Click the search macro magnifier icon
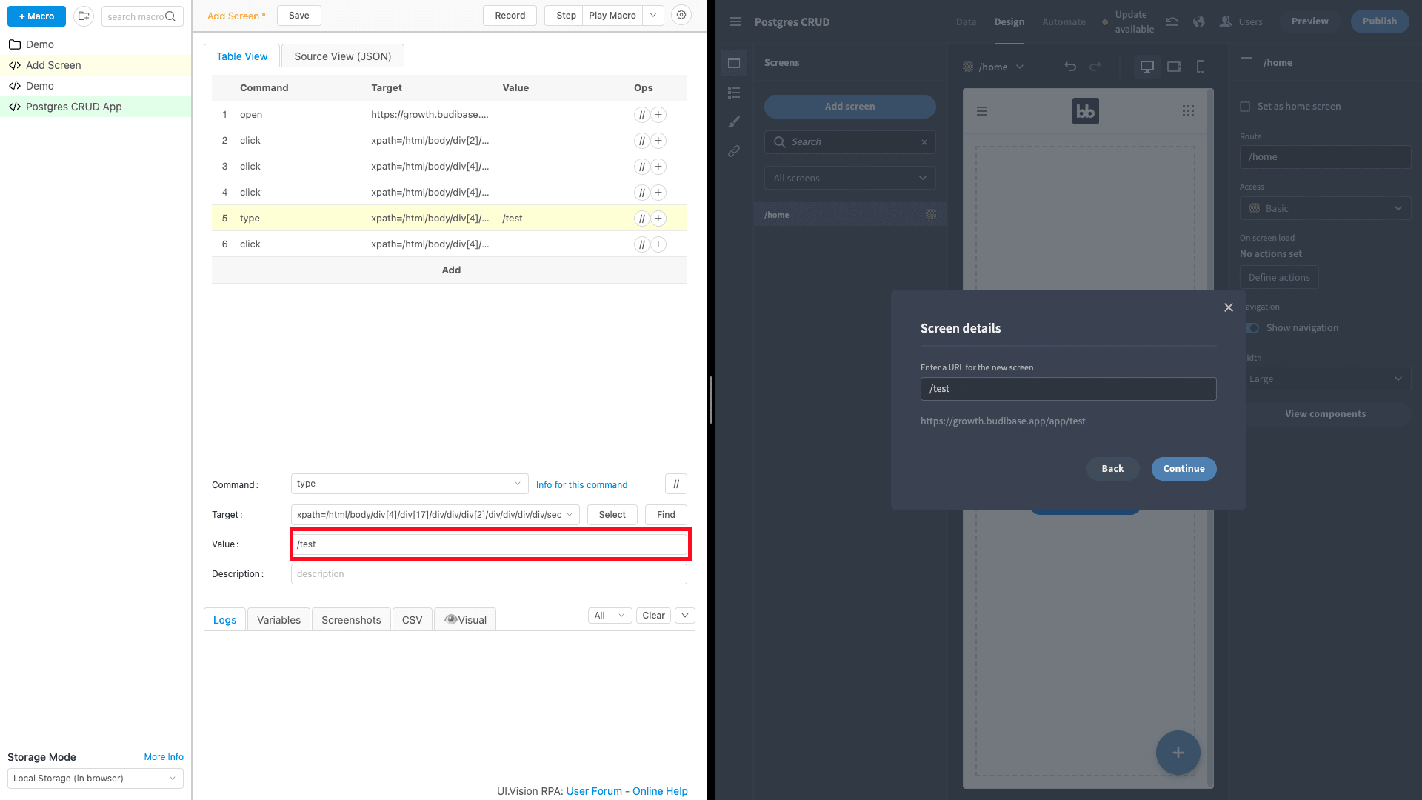Screen dimensions: 1422x800 [x=170, y=16]
